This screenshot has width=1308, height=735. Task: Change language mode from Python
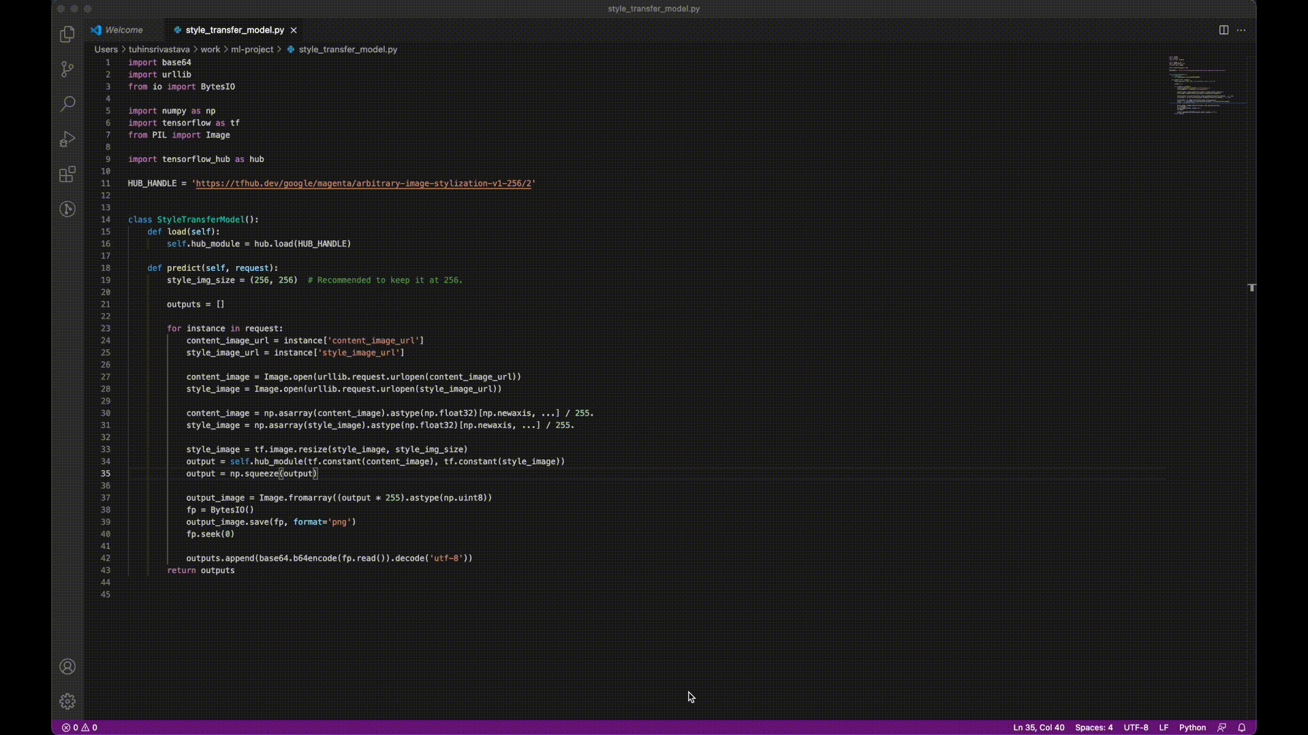pos(1192,728)
